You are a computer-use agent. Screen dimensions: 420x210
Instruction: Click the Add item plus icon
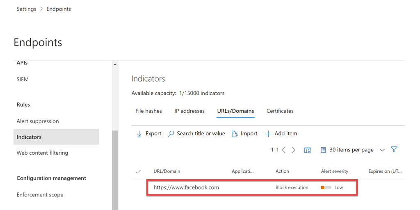pos(268,134)
